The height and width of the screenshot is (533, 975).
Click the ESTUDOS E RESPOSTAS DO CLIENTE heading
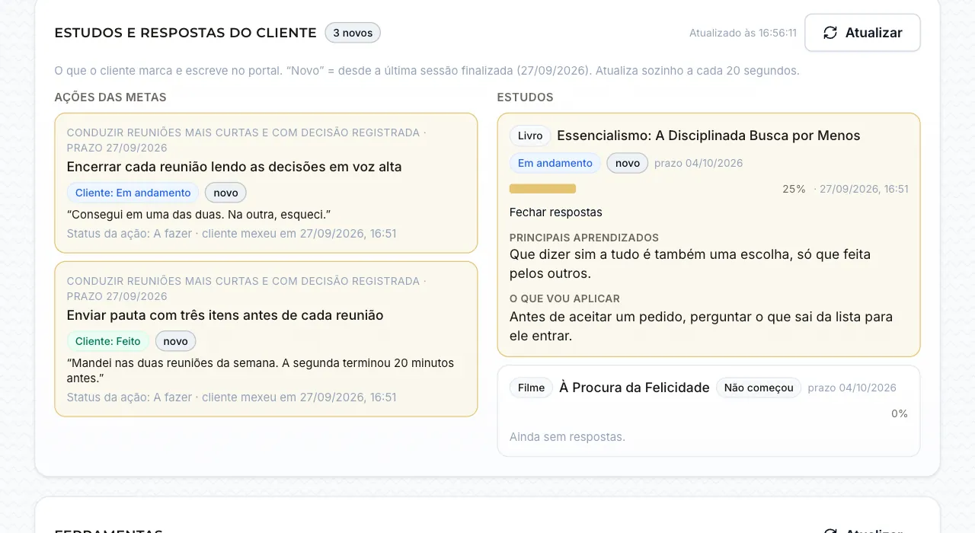[185, 33]
